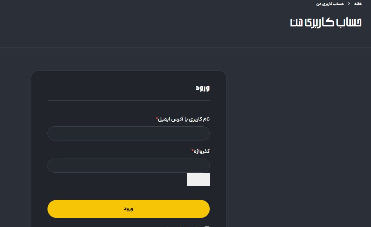This screenshot has height=227, width=371.
Task: Click the red asterisk beside "گذرواژه"
Action: tap(192, 150)
